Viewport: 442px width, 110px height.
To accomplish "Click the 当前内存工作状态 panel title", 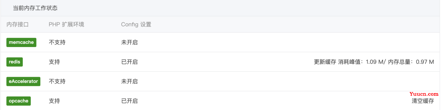I will point(35,8).
